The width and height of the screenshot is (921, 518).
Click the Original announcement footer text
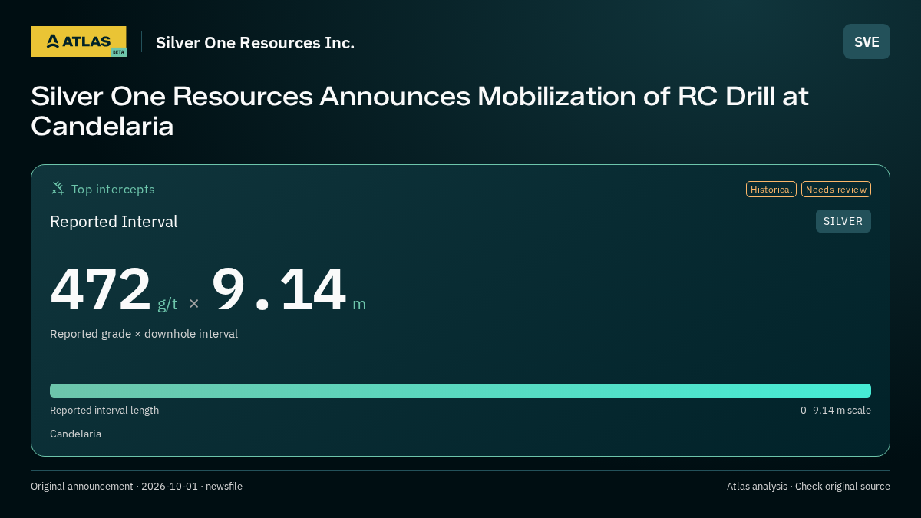[x=137, y=486]
